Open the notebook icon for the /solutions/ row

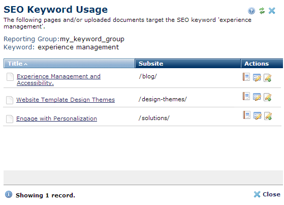tap(247, 115)
